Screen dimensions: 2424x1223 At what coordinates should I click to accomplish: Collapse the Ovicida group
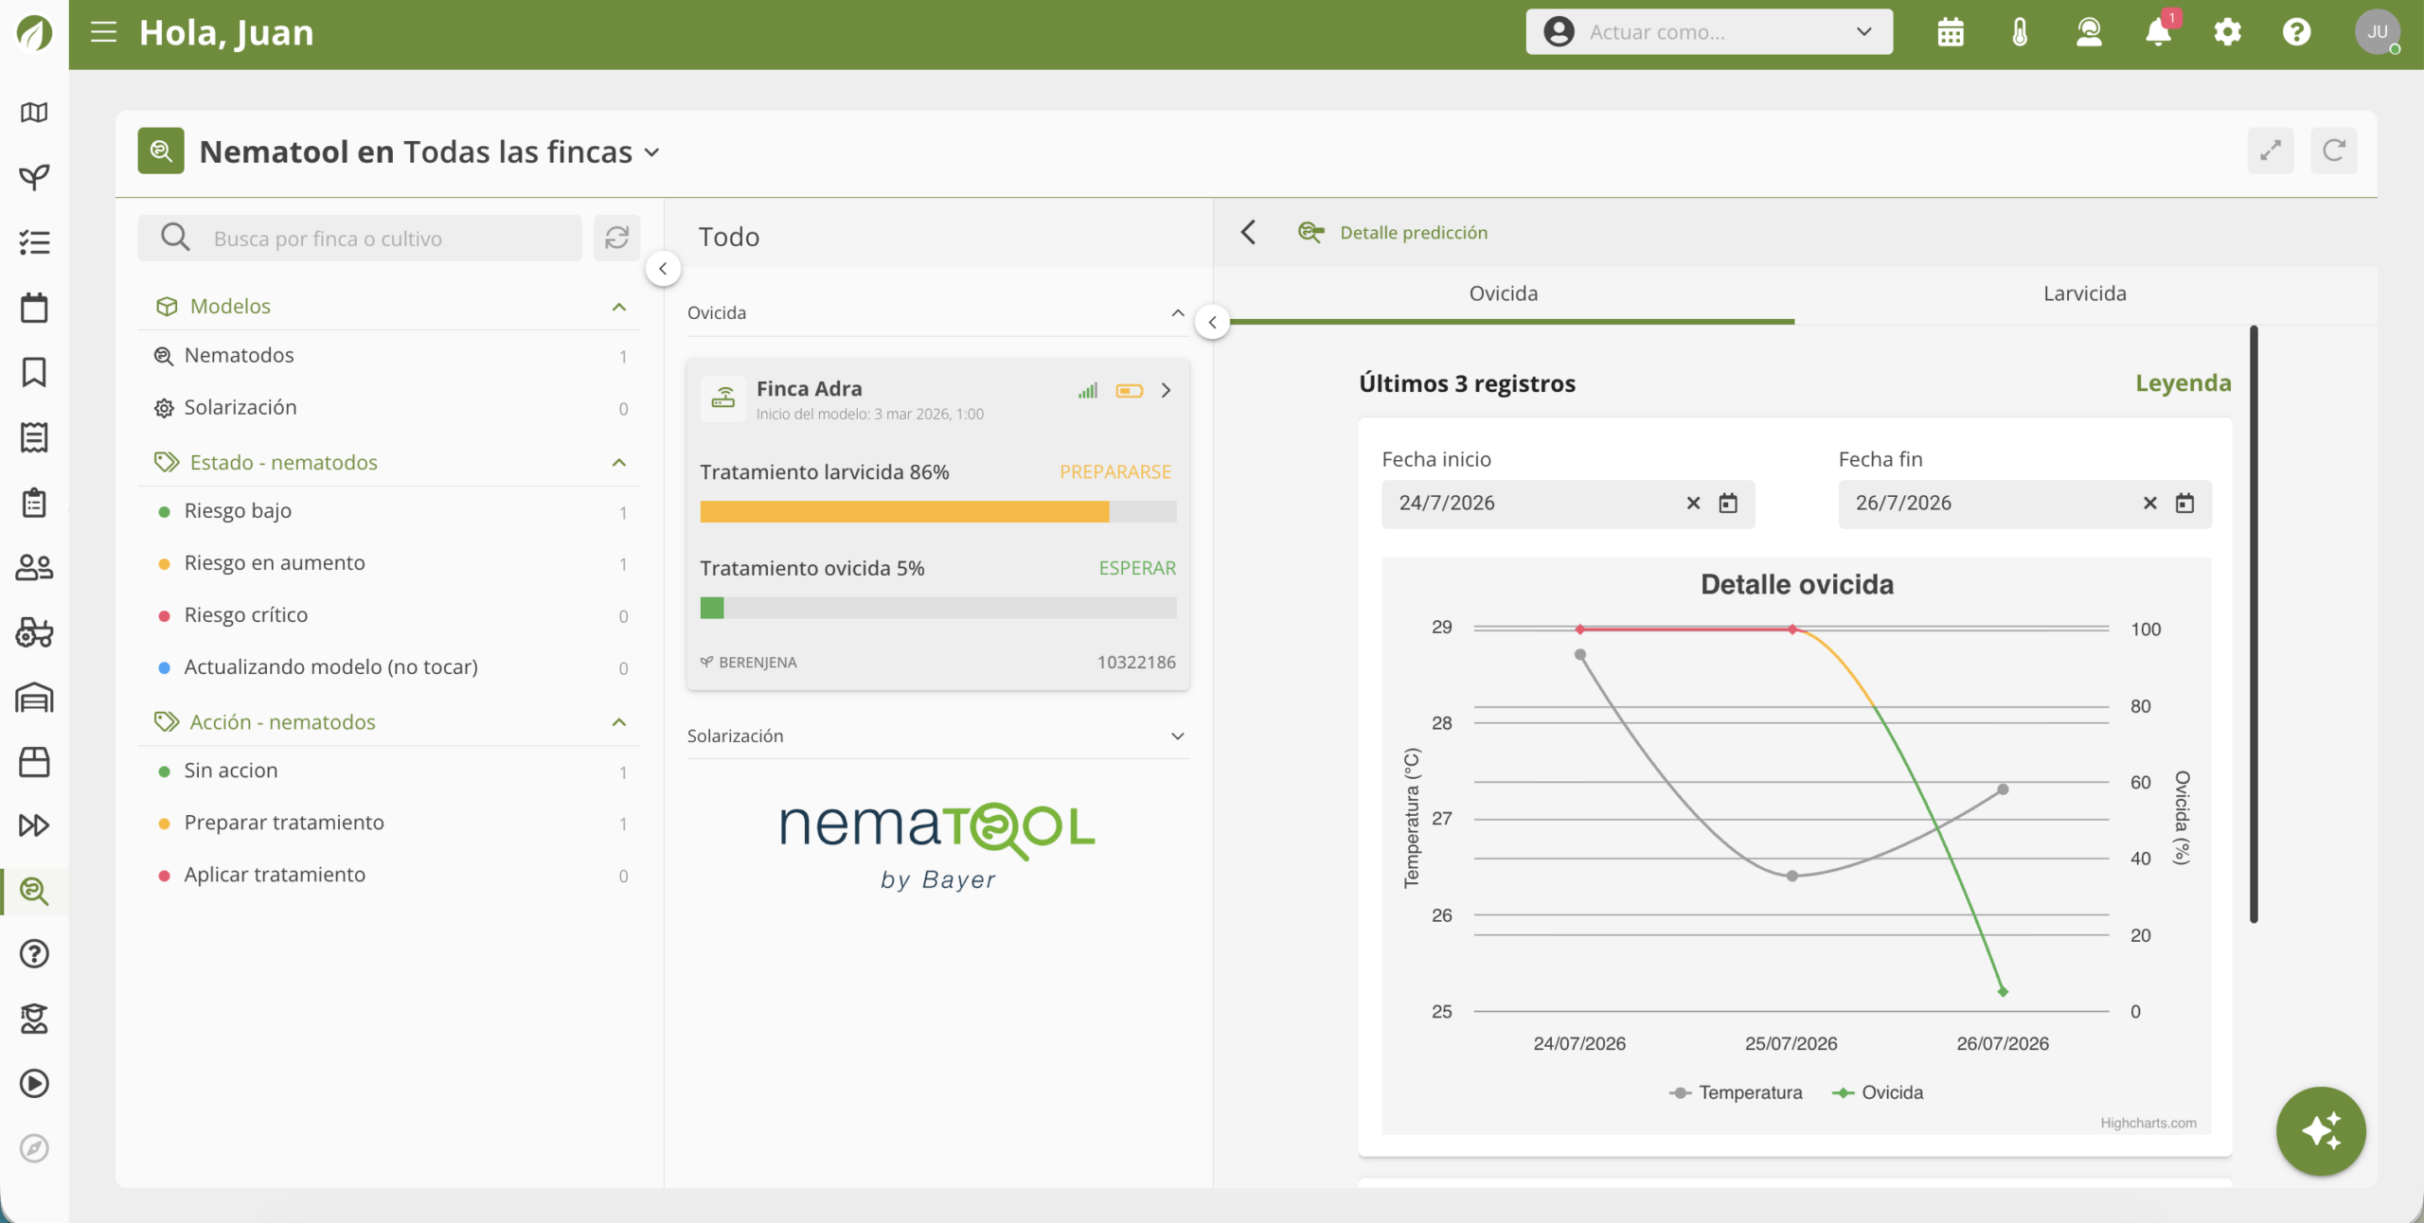1178,312
